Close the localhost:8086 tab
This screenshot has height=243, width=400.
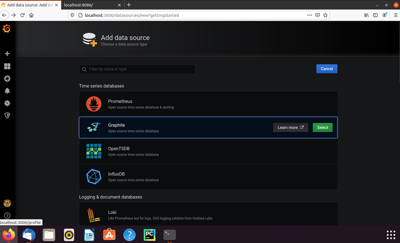(119, 5)
